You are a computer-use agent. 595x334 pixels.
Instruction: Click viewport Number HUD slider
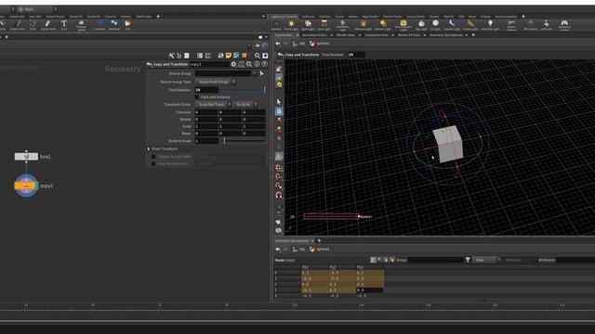pyautogui.click(x=331, y=216)
